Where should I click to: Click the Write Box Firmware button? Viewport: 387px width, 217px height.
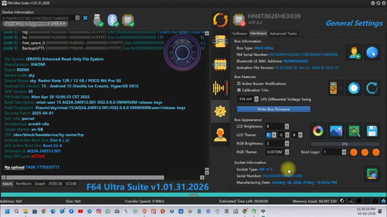(274, 109)
